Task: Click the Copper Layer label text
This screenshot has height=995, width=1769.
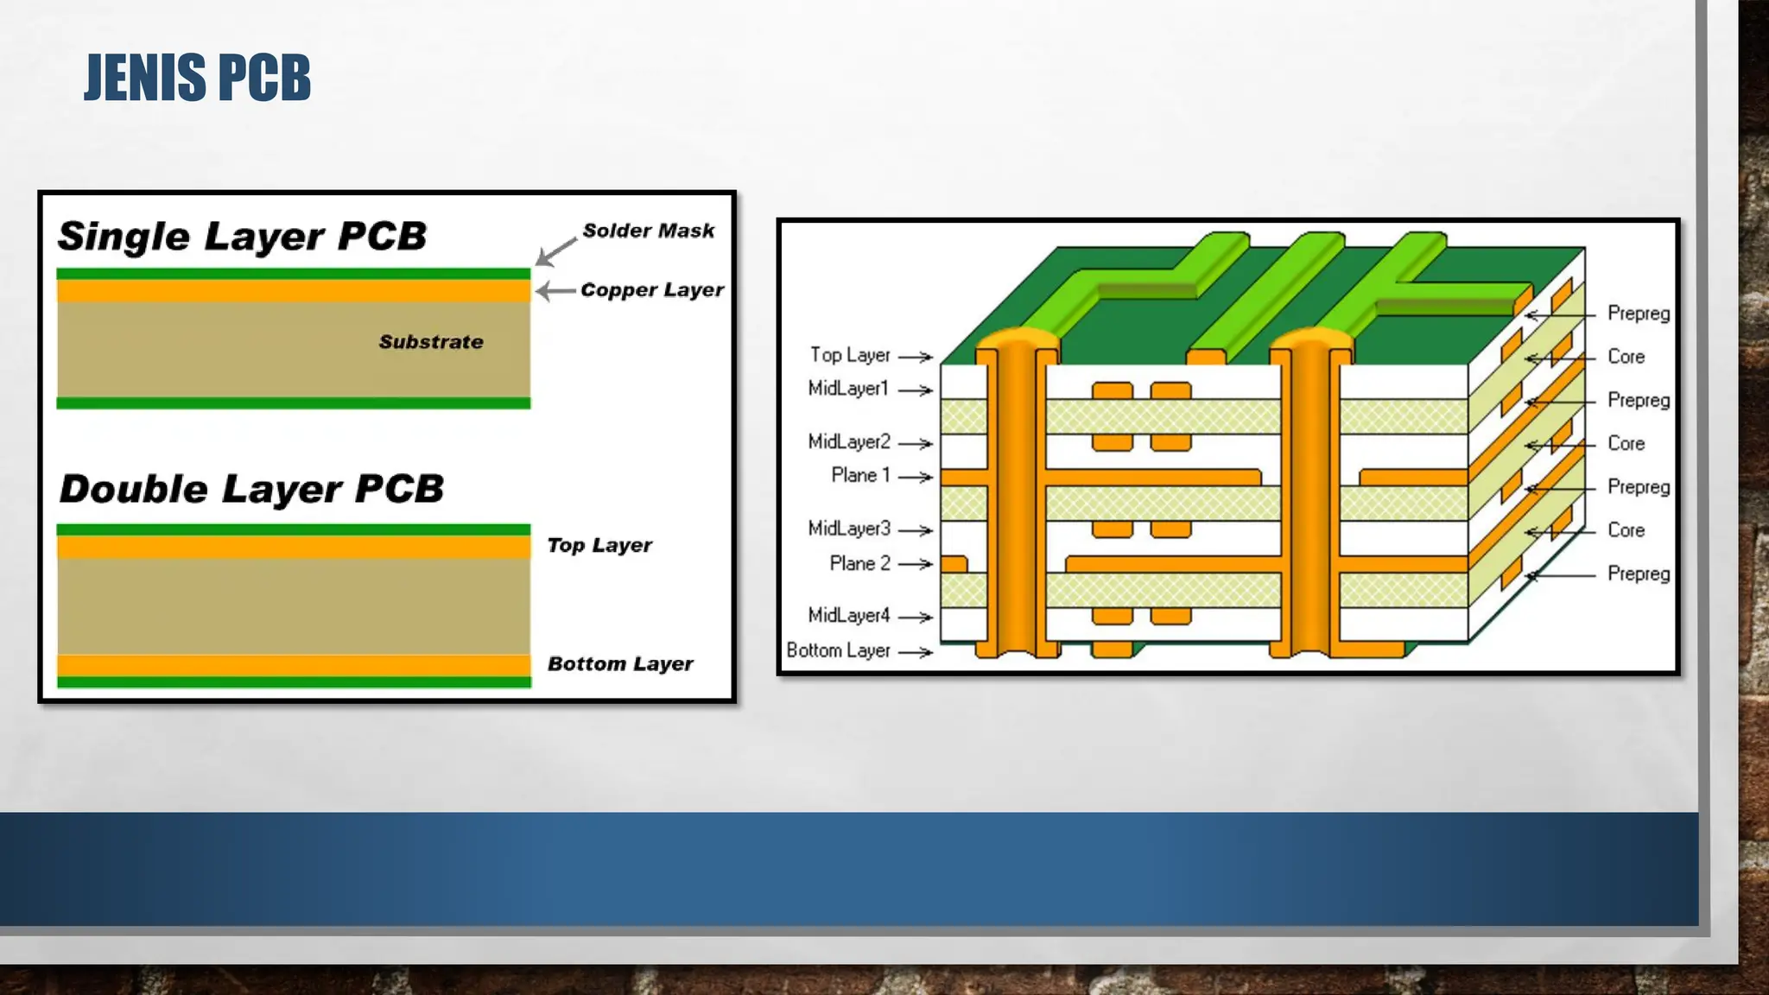Action: coord(652,290)
